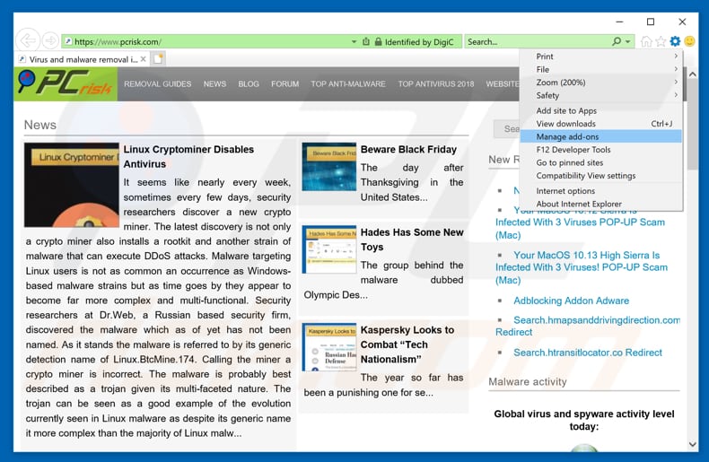This screenshot has height=462, width=709.
Task: Open the Hades article thumbnail
Action: [x=329, y=249]
